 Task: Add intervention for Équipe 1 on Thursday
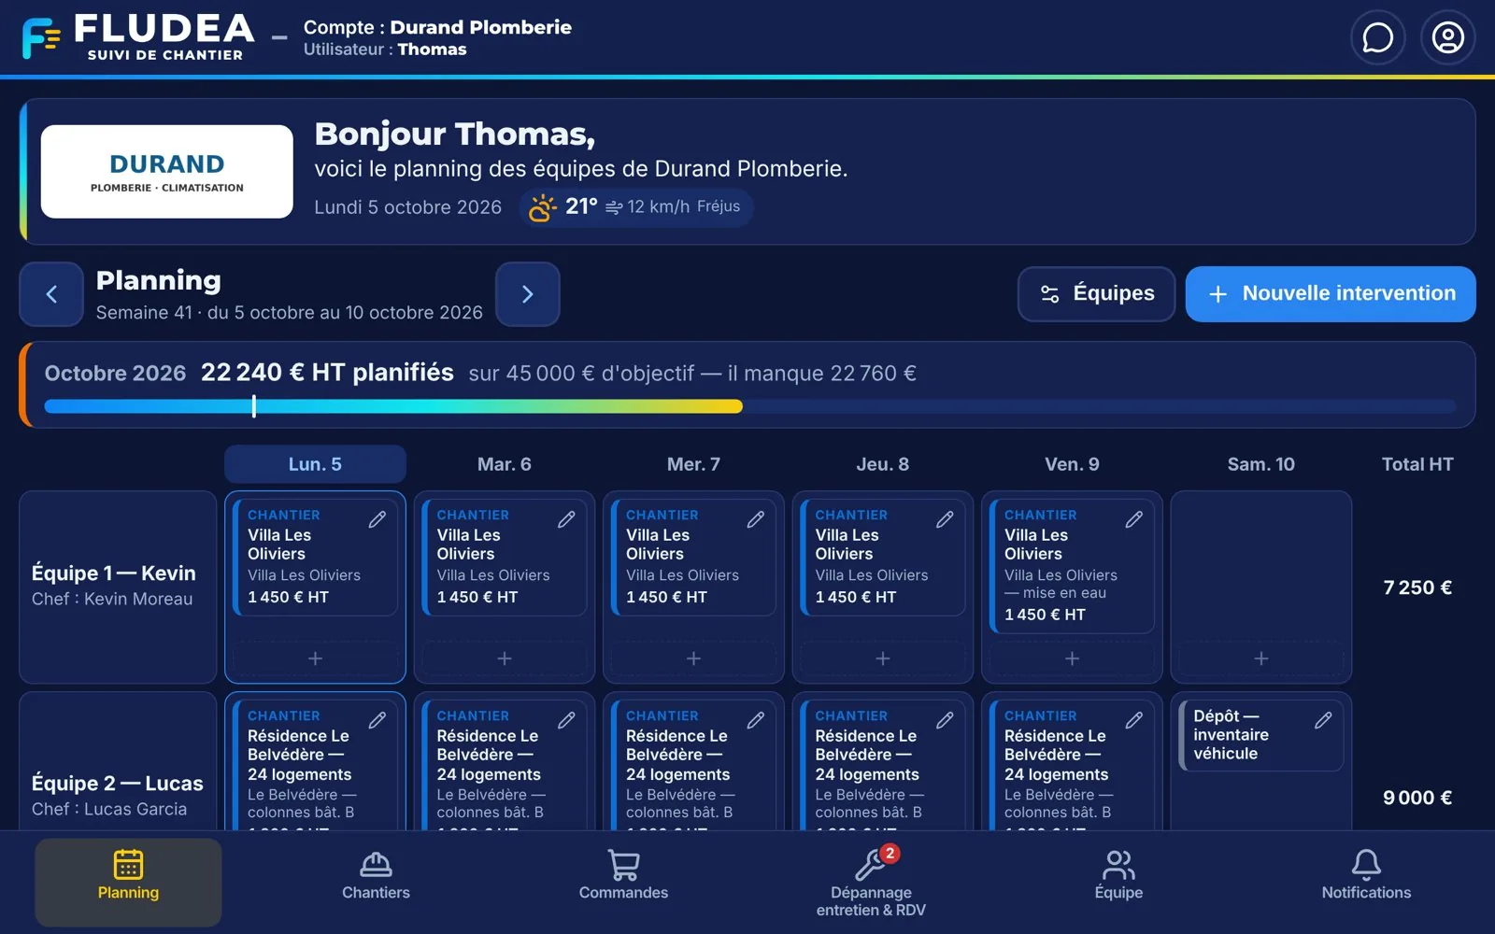tap(883, 658)
